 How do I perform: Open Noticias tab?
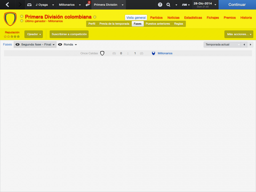(173, 18)
